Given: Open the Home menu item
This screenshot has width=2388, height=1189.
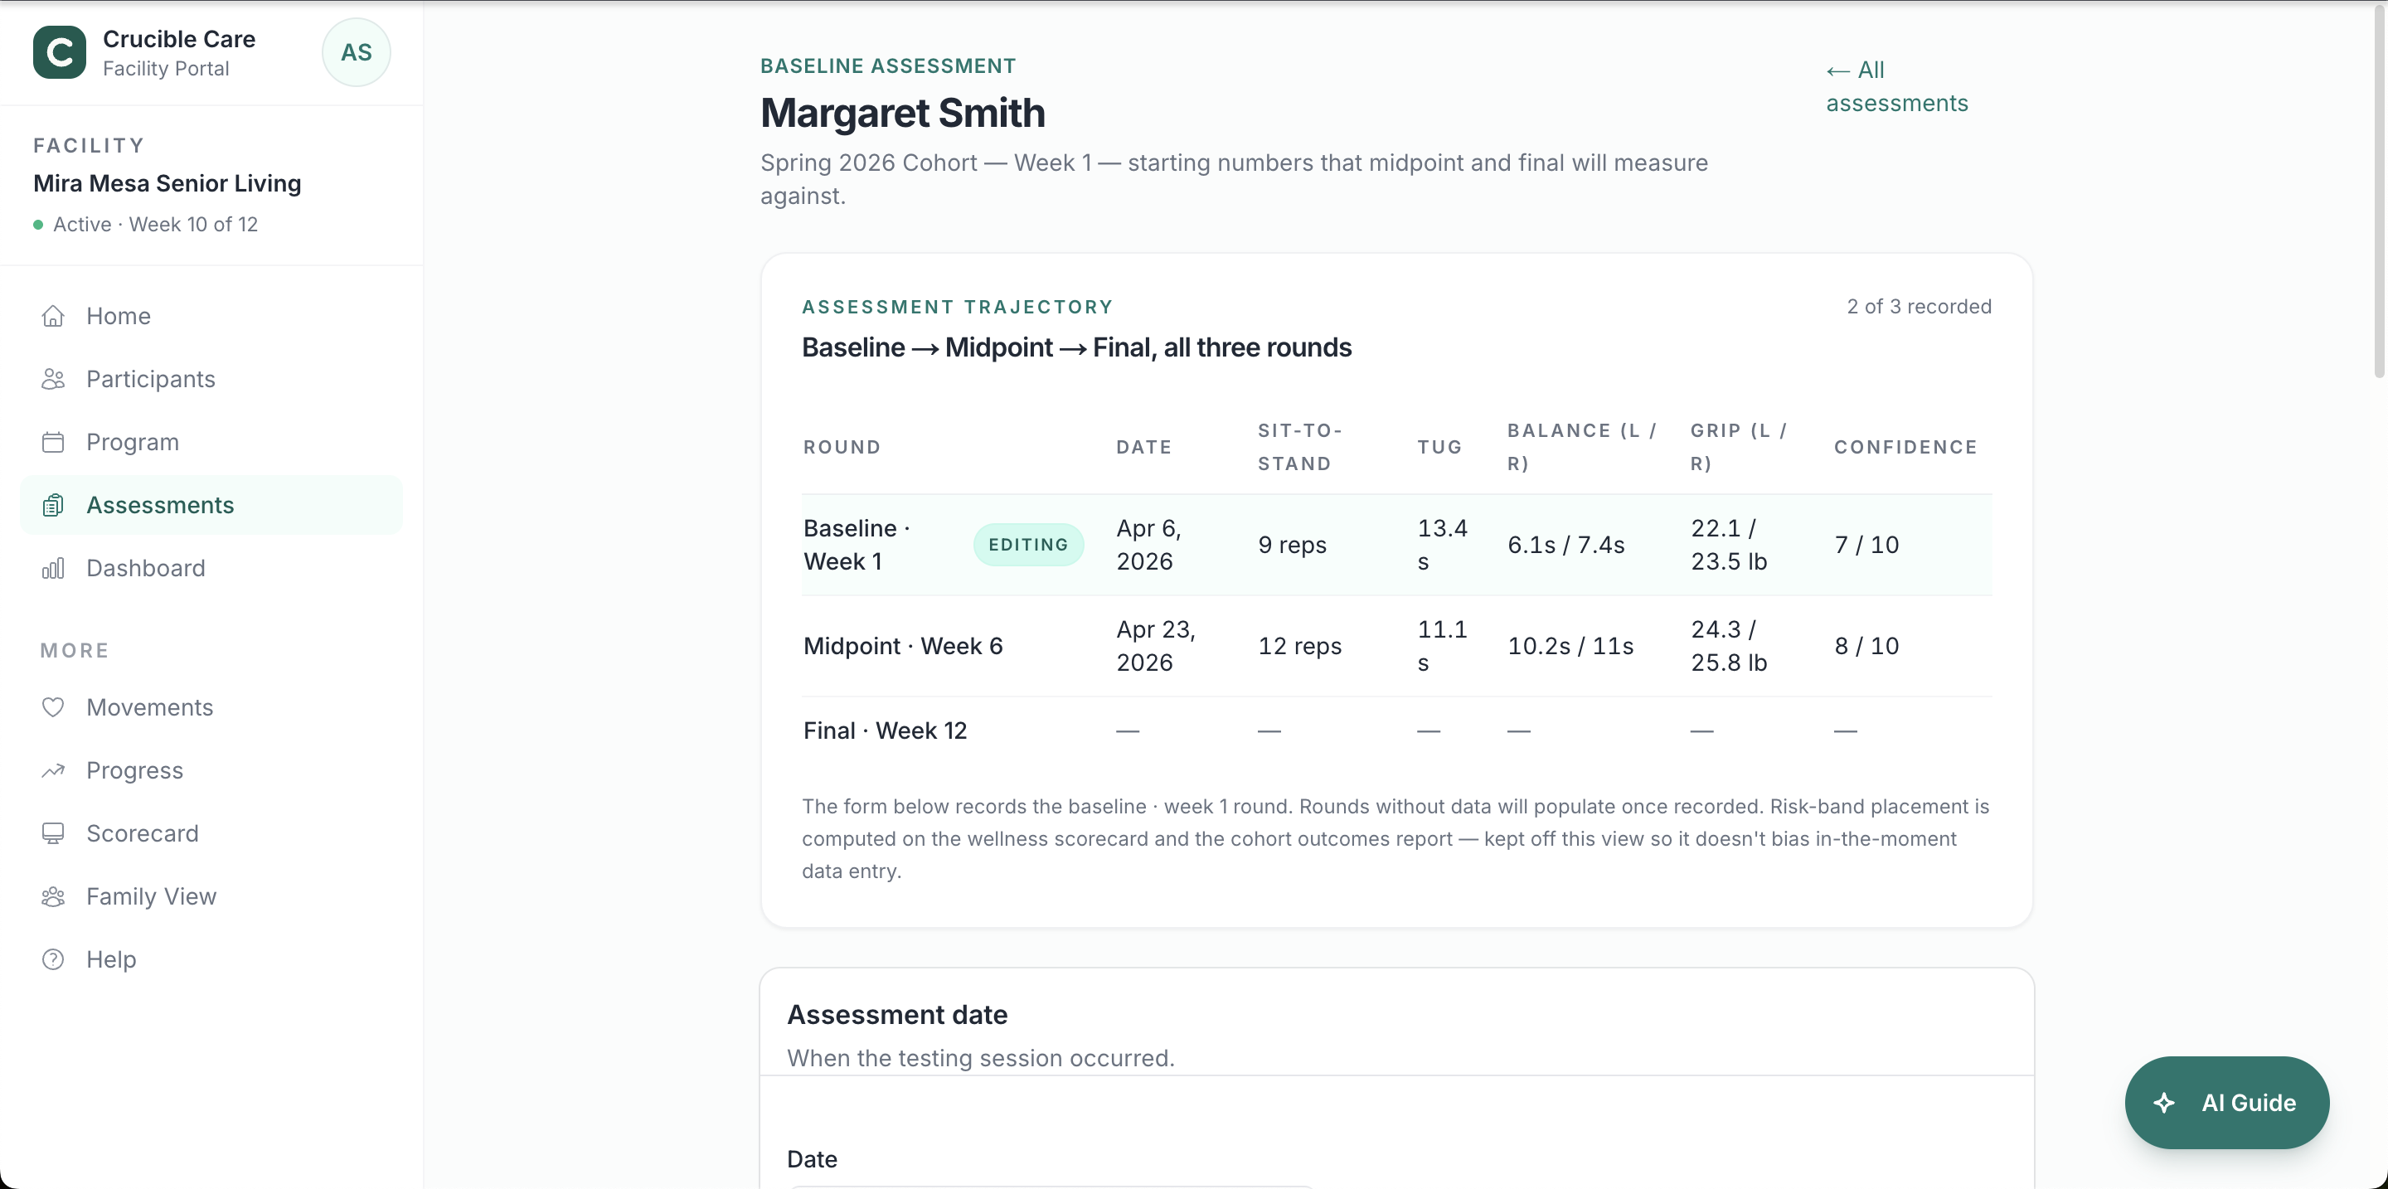Looking at the screenshot, I should click(211, 316).
